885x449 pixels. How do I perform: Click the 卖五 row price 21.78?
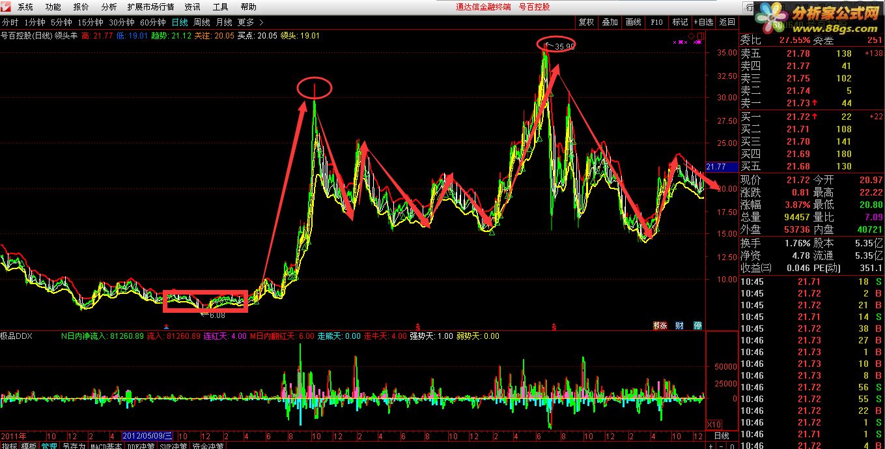(798, 54)
